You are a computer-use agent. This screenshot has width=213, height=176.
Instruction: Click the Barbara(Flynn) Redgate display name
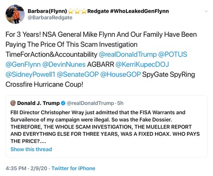click(x=98, y=11)
